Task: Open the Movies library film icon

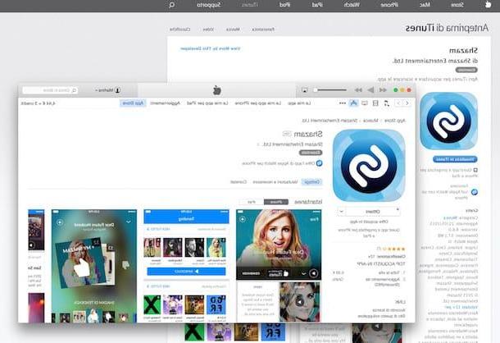Action: (375, 103)
